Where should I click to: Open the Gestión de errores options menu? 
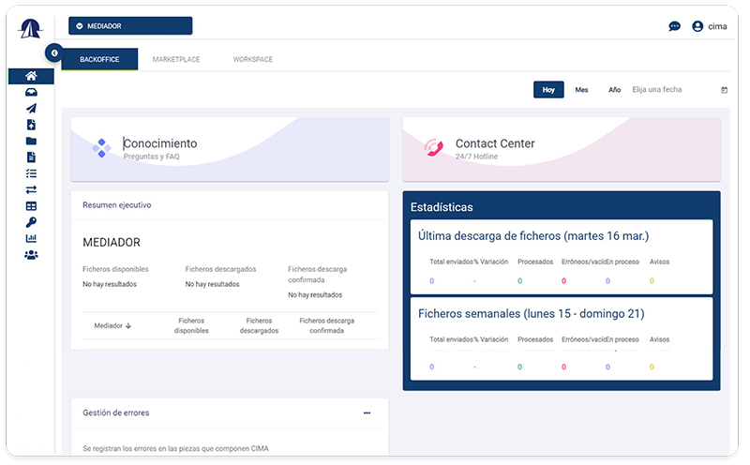tap(367, 412)
